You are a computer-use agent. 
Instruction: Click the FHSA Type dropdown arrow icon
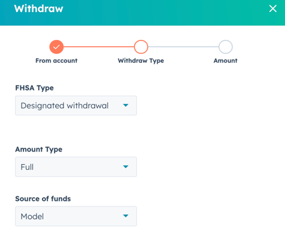pyautogui.click(x=126, y=105)
